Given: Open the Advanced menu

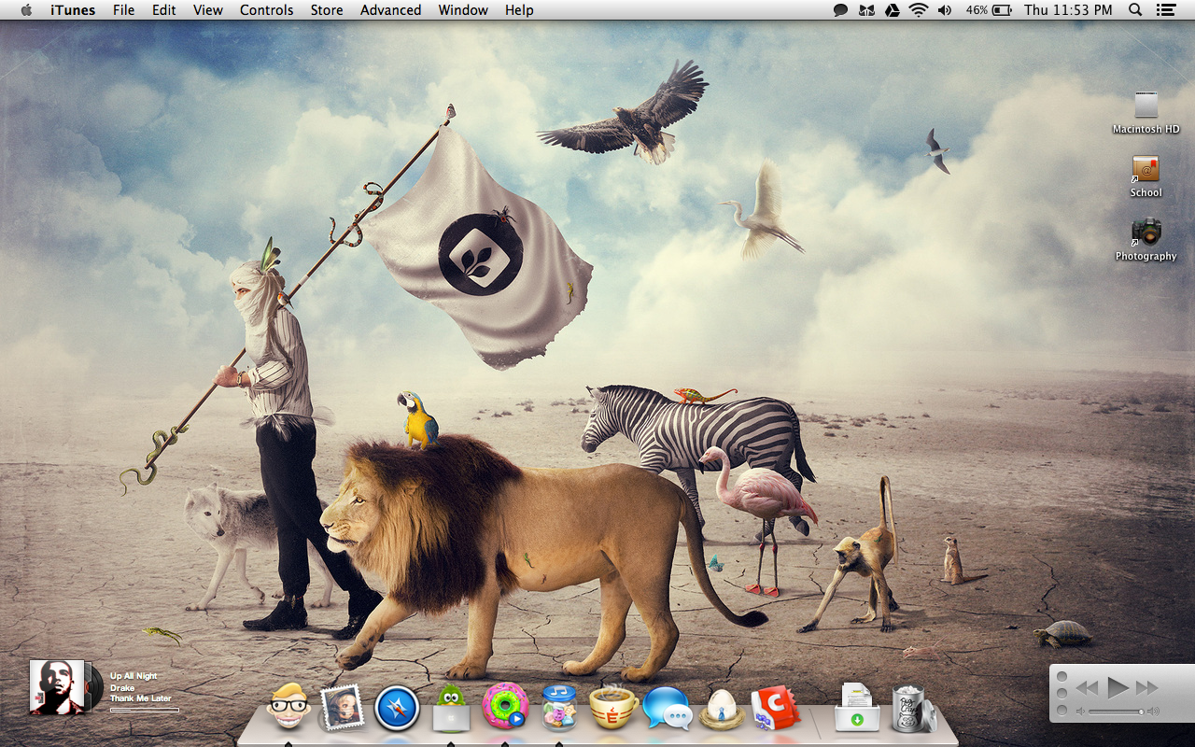Looking at the screenshot, I should (x=390, y=10).
